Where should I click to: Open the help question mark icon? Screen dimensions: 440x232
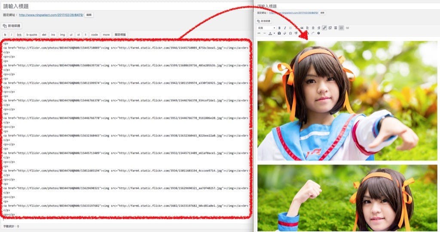click(x=318, y=33)
